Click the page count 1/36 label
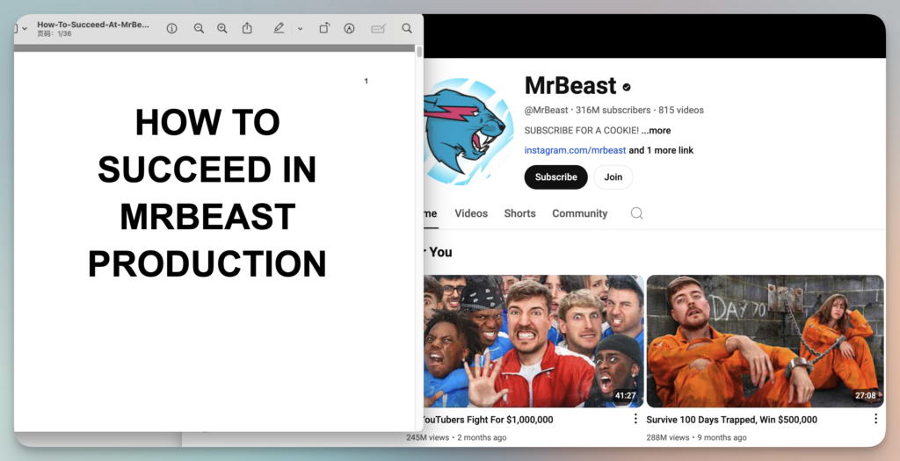The height and width of the screenshot is (461, 900). tap(54, 34)
